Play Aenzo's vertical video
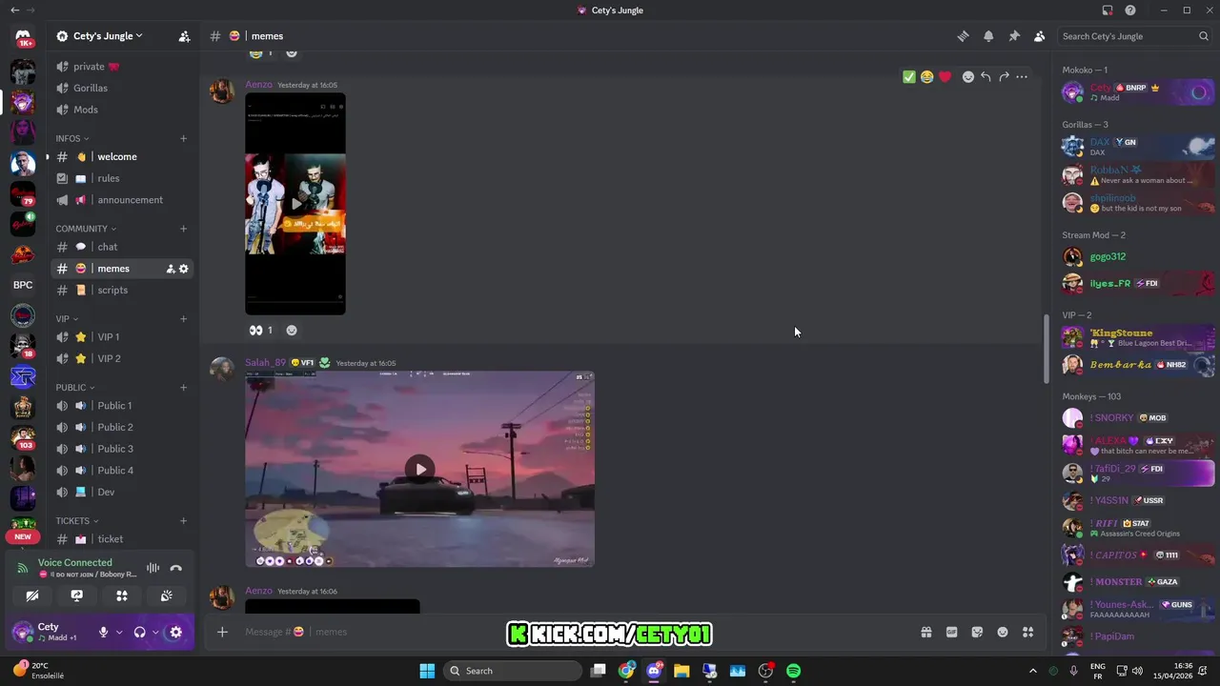The width and height of the screenshot is (1220, 686). [295, 203]
